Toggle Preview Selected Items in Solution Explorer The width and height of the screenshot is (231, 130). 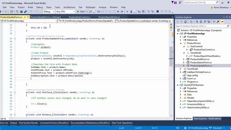222,22
